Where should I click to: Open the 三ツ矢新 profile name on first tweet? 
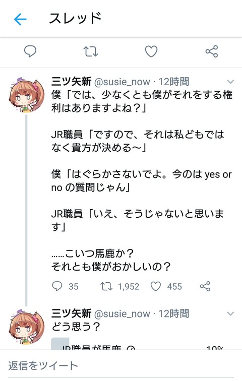point(72,82)
